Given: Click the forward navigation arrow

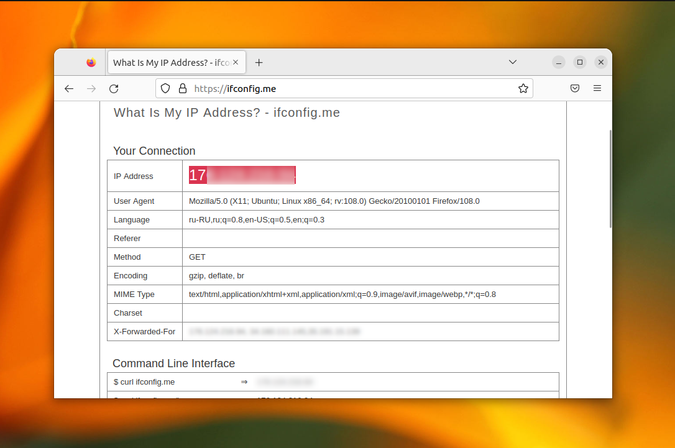Looking at the screenshot, I should [x=91, y=89].
